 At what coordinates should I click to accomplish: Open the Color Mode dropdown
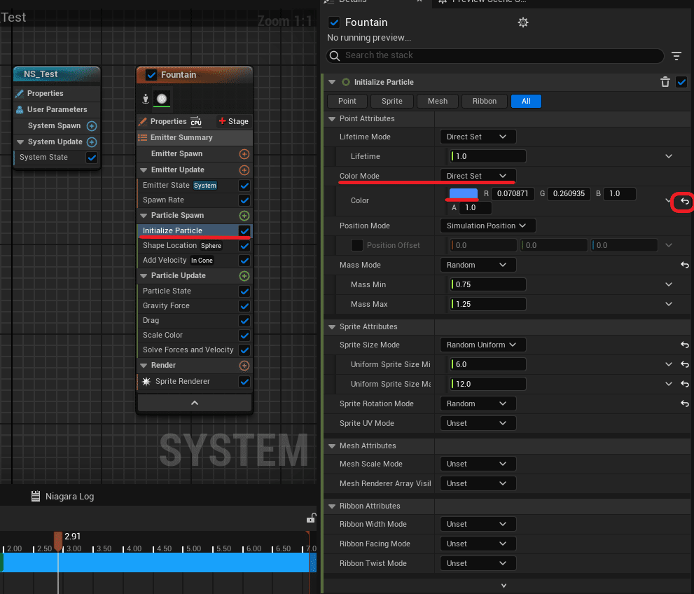[478, 176]
